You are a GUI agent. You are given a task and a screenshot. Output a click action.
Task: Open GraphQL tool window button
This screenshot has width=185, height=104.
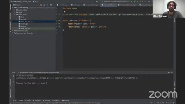(x=56, y=101)
